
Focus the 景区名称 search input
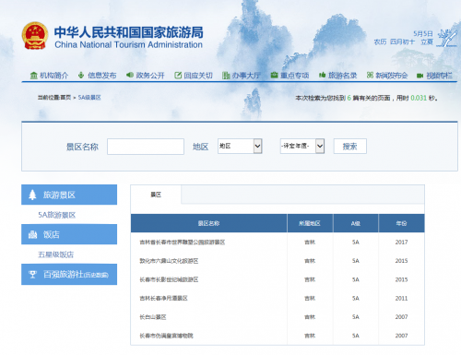click(x=146, y=147)
